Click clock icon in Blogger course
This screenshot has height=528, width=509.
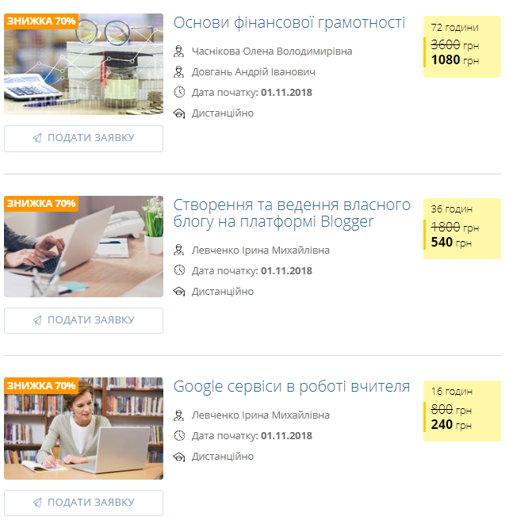click(x=179, y=270)
